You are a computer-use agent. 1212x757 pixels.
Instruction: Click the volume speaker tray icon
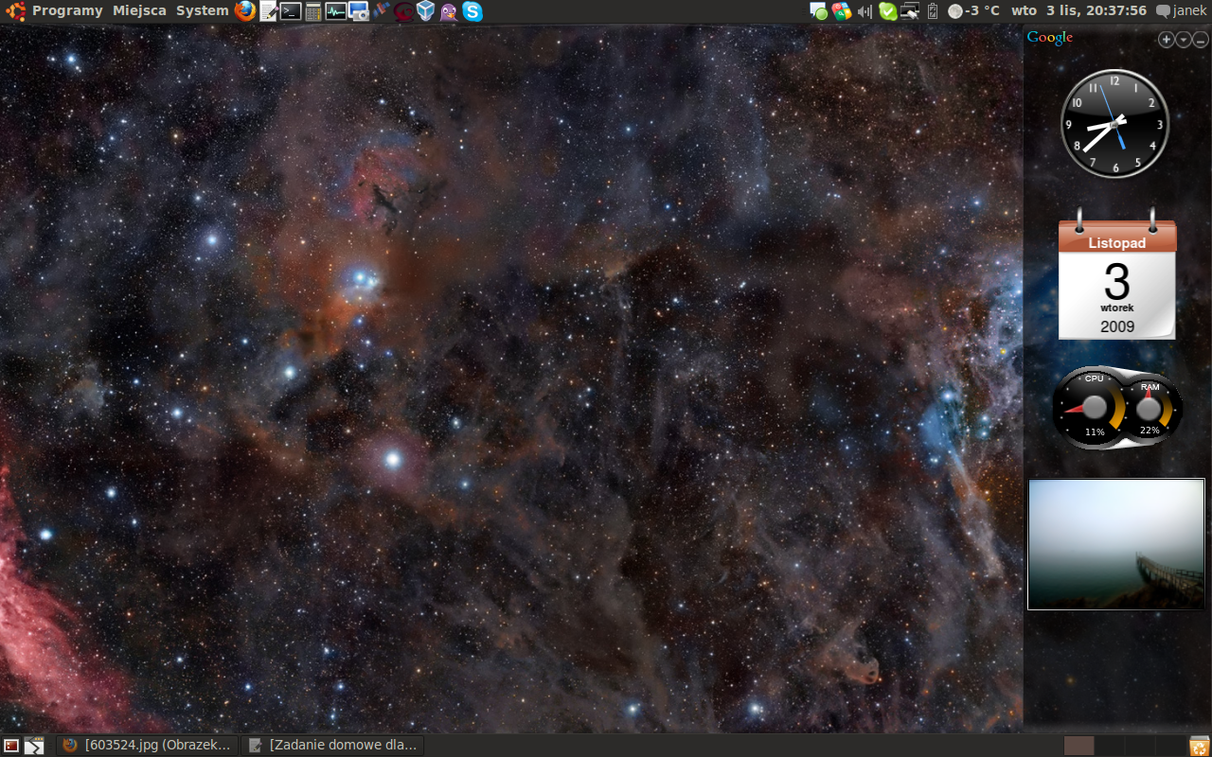pyautogui.click(x=864, y=11)
